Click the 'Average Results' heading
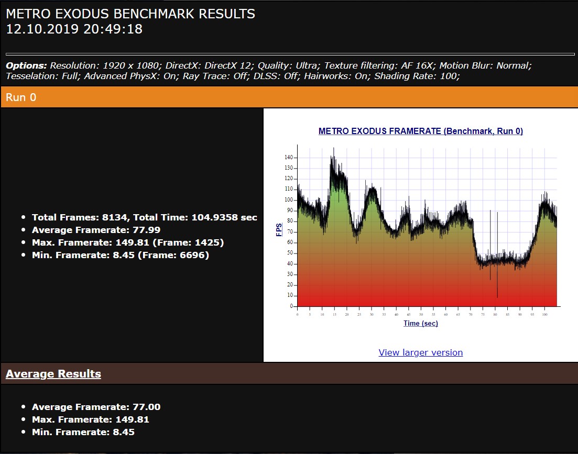The image size is (578, 454). point(53,374)
